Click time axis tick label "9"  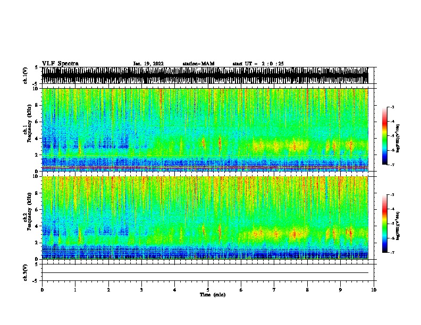pyautogui.click(x=340, y=289)
